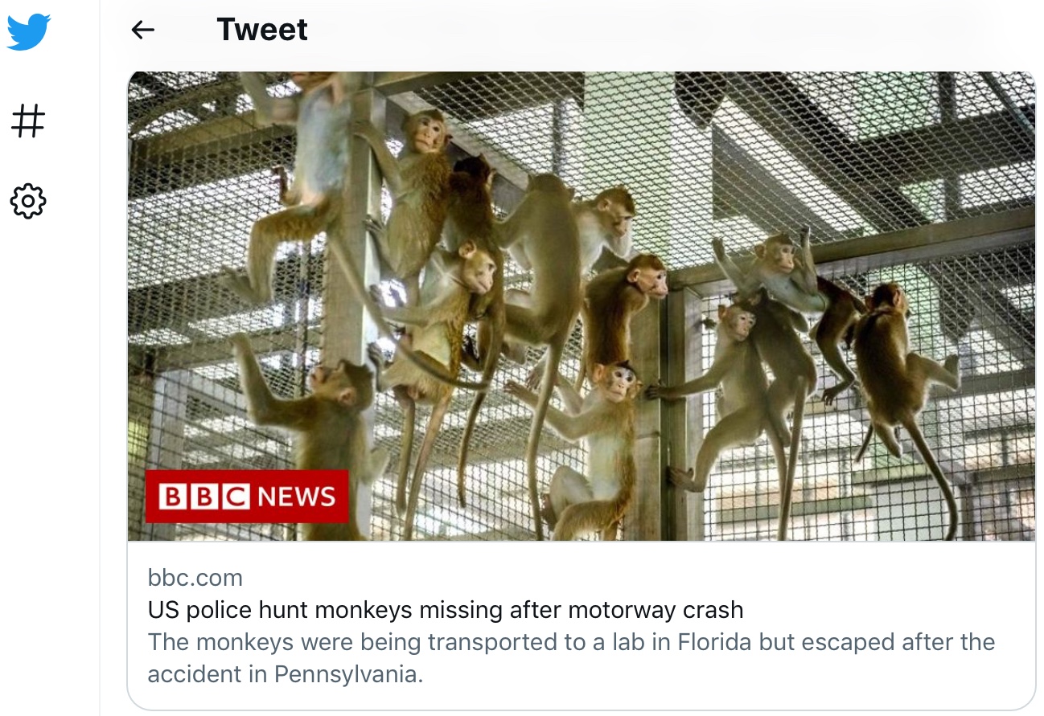Click the card description about lab in Florida

point(571,657)
